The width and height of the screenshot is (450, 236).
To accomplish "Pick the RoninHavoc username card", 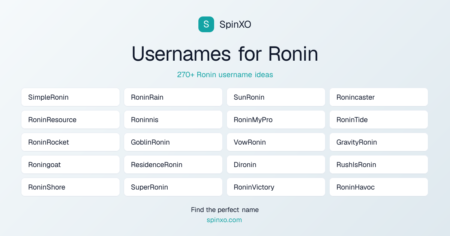I will click(x=379, y=187).
